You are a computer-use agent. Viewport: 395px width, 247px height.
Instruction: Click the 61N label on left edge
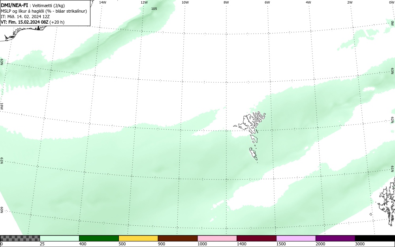point(2,161)
